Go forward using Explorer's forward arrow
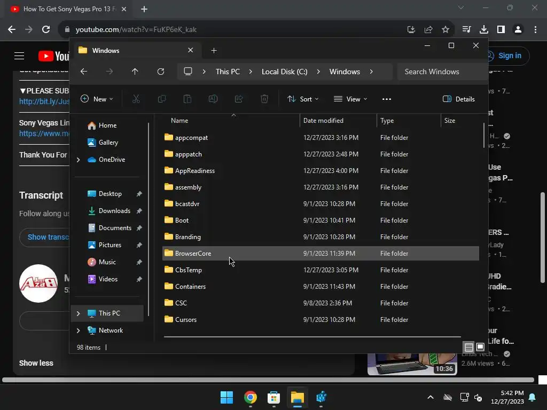 (110, 72)
